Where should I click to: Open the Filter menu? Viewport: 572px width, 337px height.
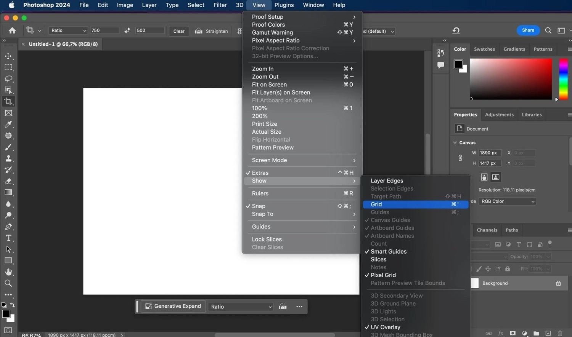tap(220, 5)
